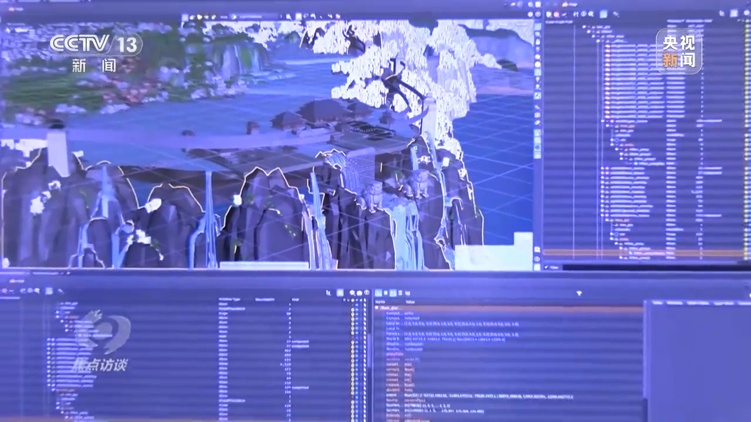The width and height of the screenshot is (751, 422).
Task: Toggle visibility marker on the first lower-left list row
Action: [x=353, y=304]
